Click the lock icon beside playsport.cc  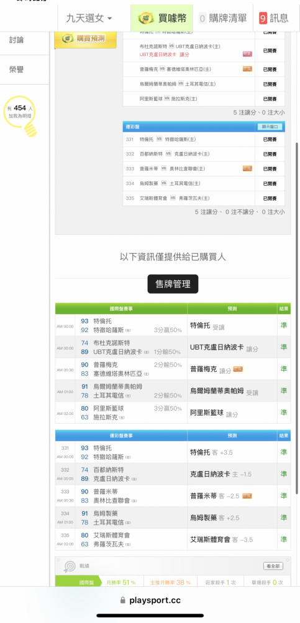tap(122, 600)
